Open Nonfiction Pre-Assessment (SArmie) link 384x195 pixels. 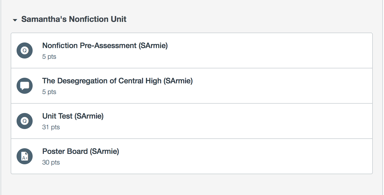click(105, 46)
